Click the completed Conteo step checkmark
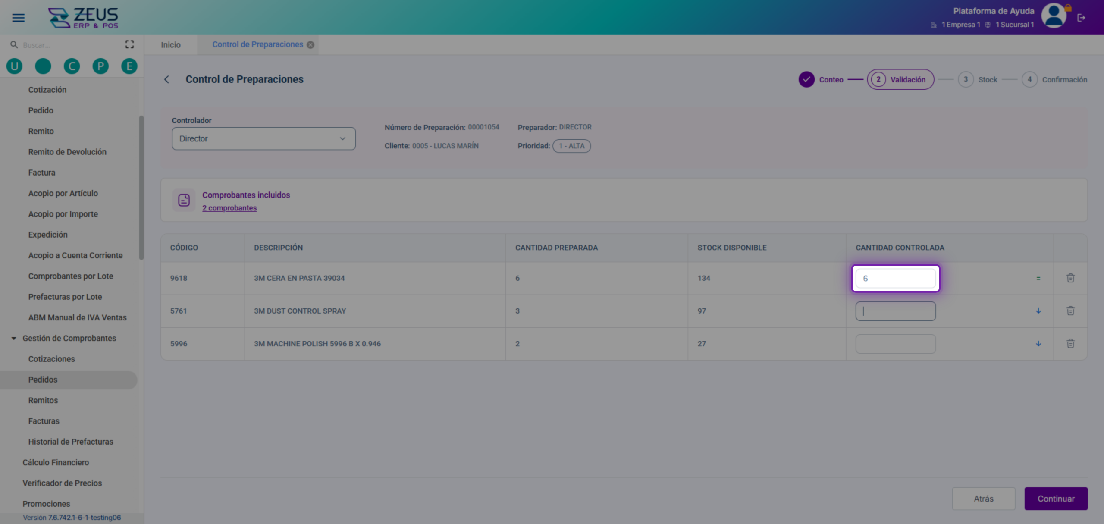 tap(806, 79)
